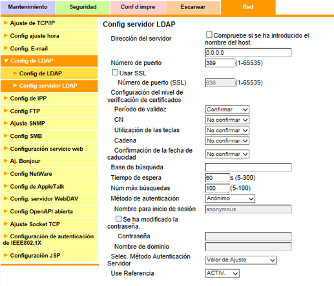Viewport: 334px width, 286px height.
Task: Click the arrow icon next to Aj. Bonjour
Action: (6, 160)
